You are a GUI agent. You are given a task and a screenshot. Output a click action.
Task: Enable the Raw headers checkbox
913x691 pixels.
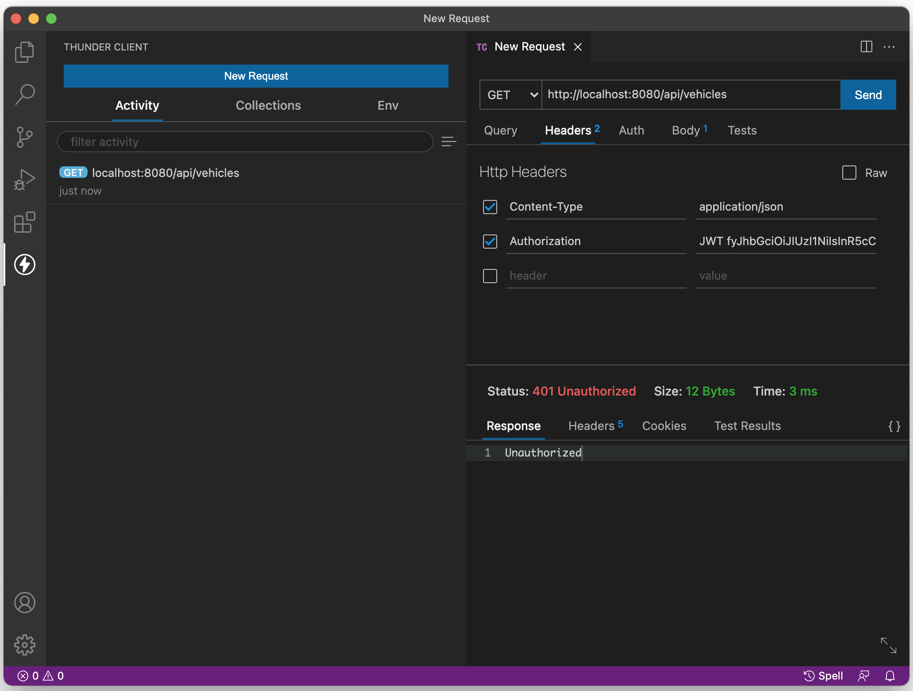pos(849,173)
